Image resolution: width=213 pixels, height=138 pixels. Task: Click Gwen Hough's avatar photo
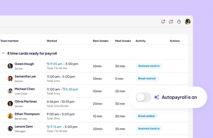10,66
